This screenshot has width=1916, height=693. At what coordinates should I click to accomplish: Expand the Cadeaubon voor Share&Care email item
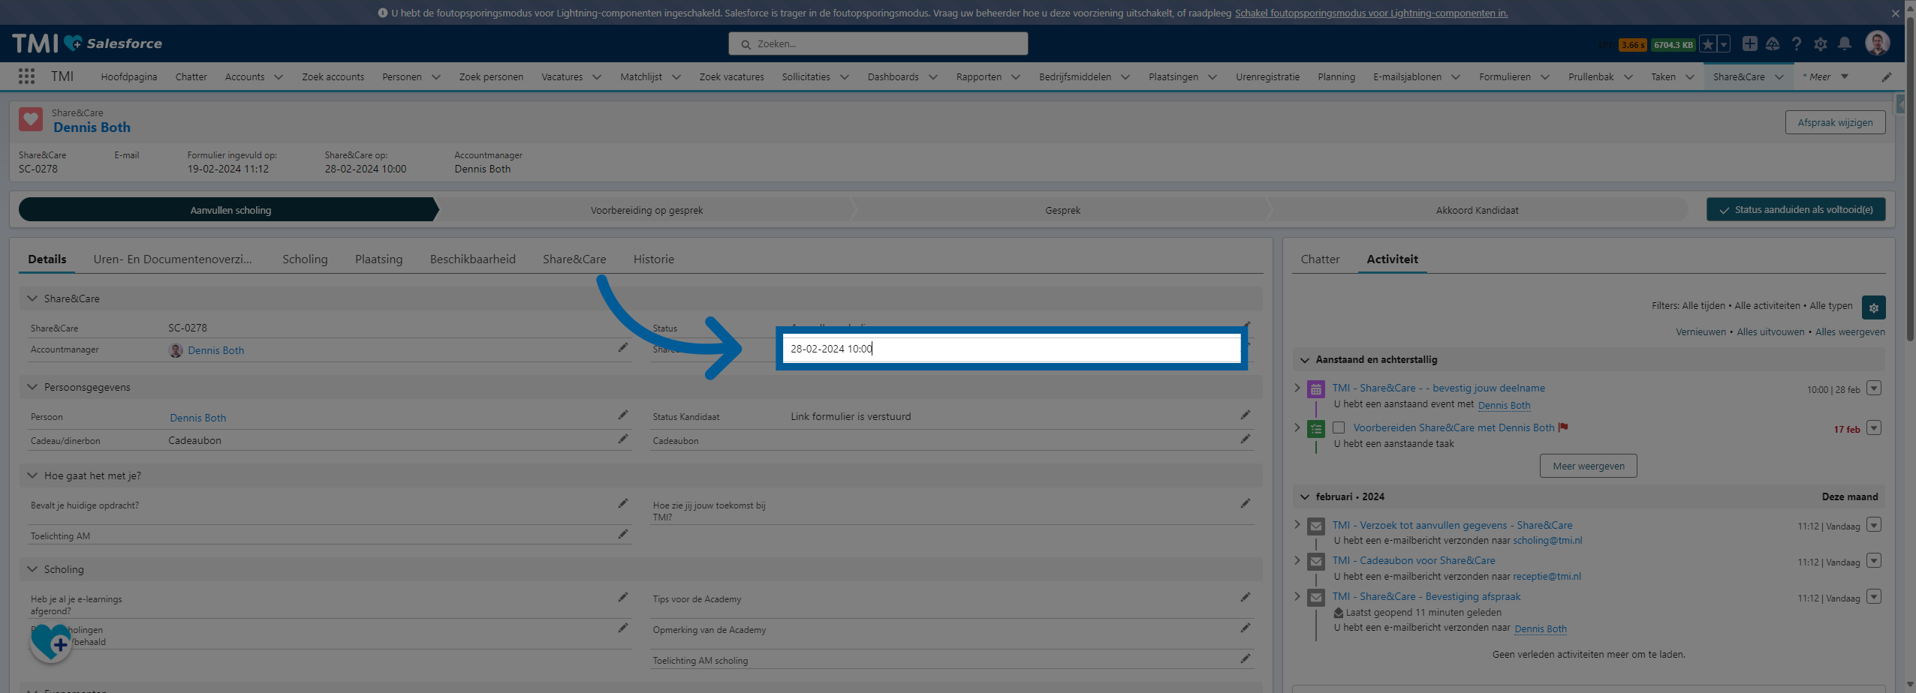(x=1297, y=560)
